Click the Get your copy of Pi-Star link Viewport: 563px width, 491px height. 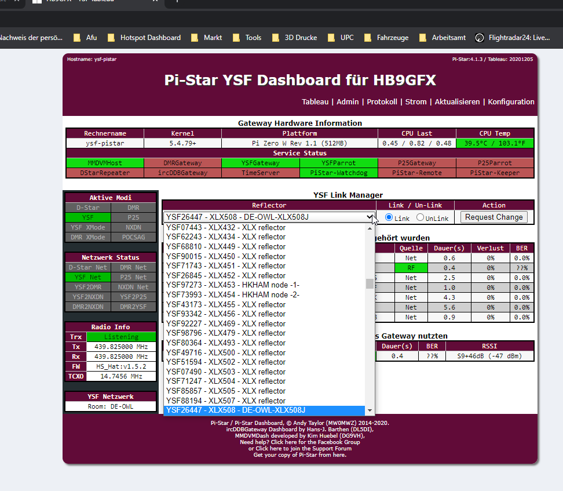click(x=300, y=455)
